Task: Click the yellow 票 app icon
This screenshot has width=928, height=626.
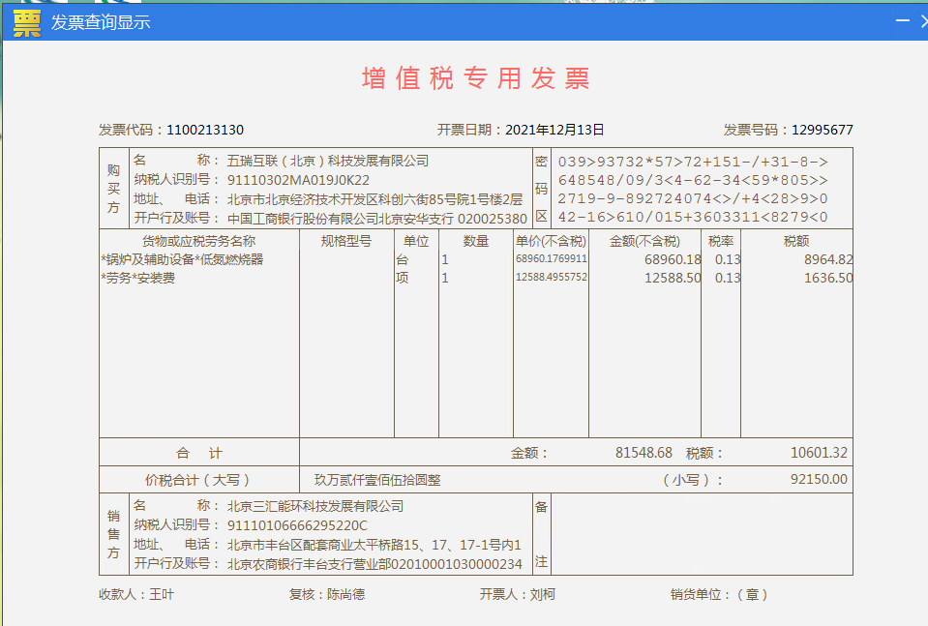Action: (x=26, y=22)
